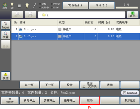This screenshot has width=140, height=109.
Task: Click the 执行行 column header
Action: point(90,22)
